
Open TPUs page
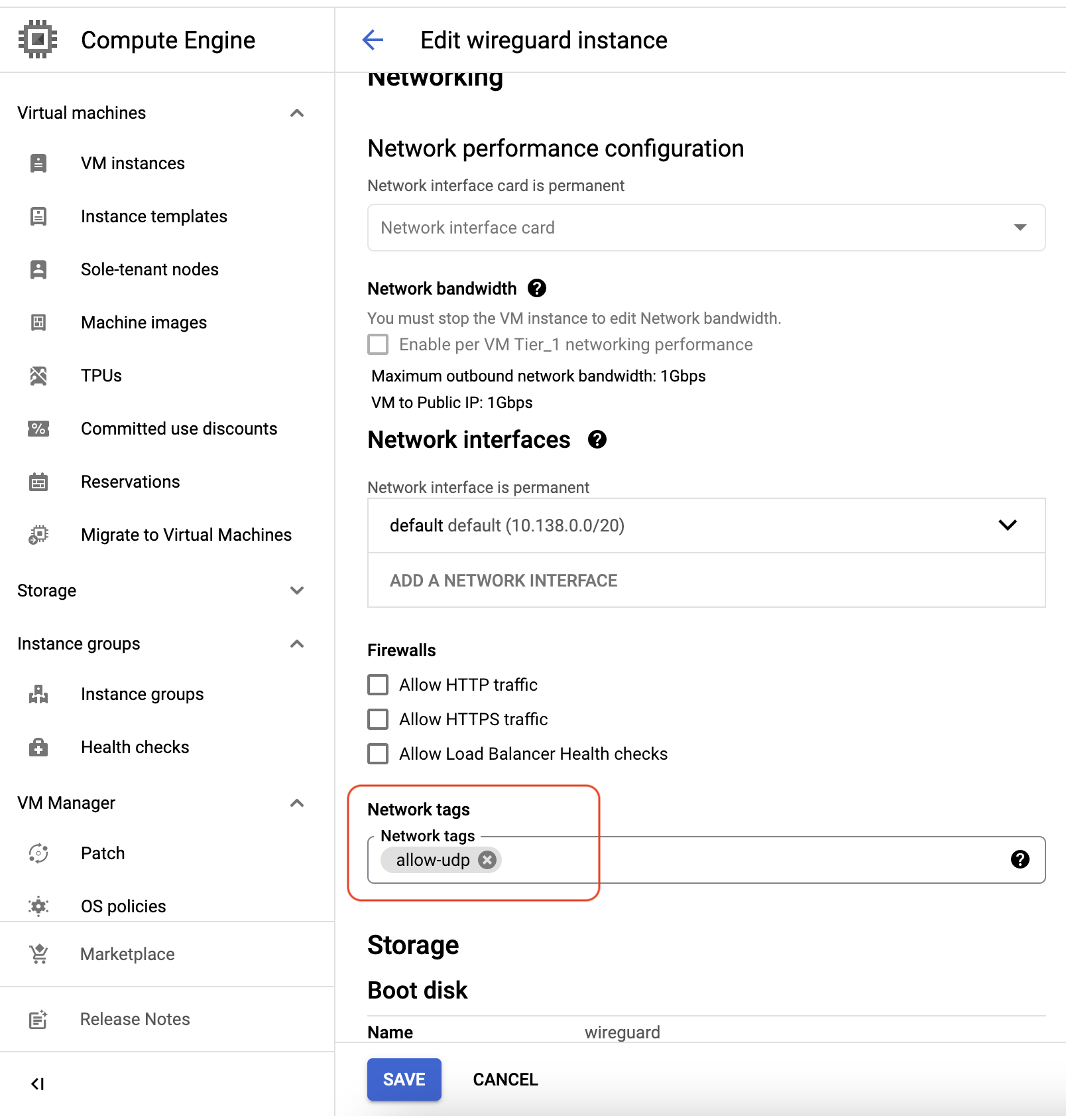(101, 376)
